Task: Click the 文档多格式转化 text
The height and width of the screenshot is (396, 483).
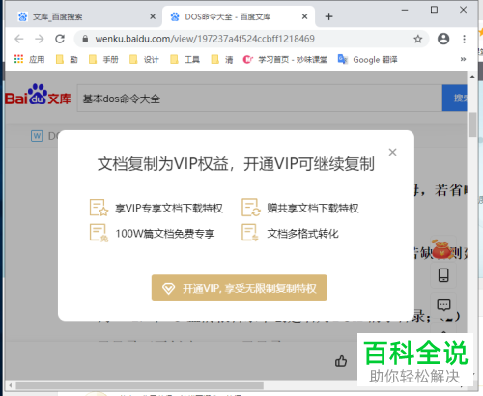Action: pos(302,234)
